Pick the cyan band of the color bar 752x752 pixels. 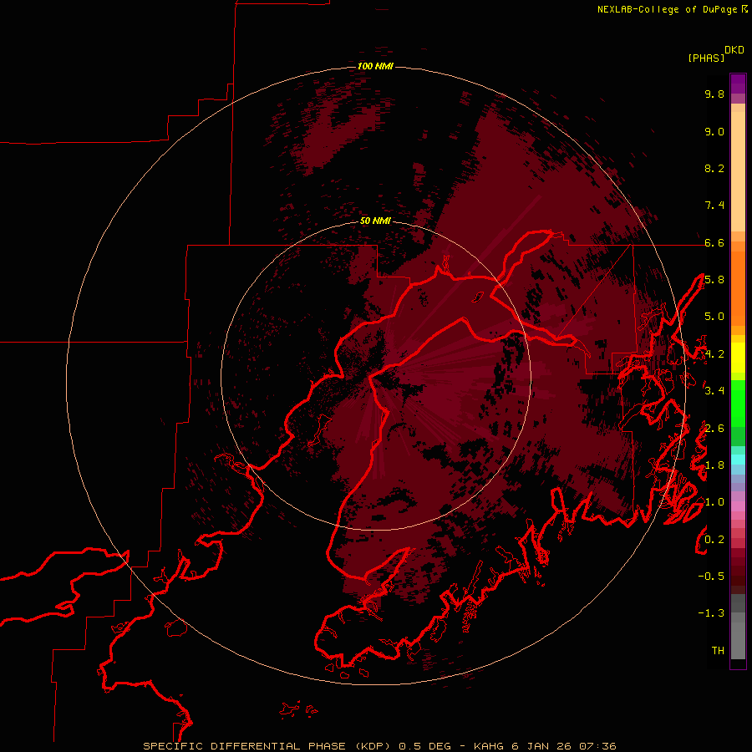click(738, 460)
